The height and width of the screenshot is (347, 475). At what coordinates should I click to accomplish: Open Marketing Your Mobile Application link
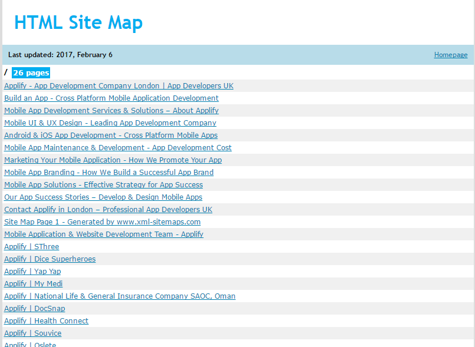pos(113,160)
